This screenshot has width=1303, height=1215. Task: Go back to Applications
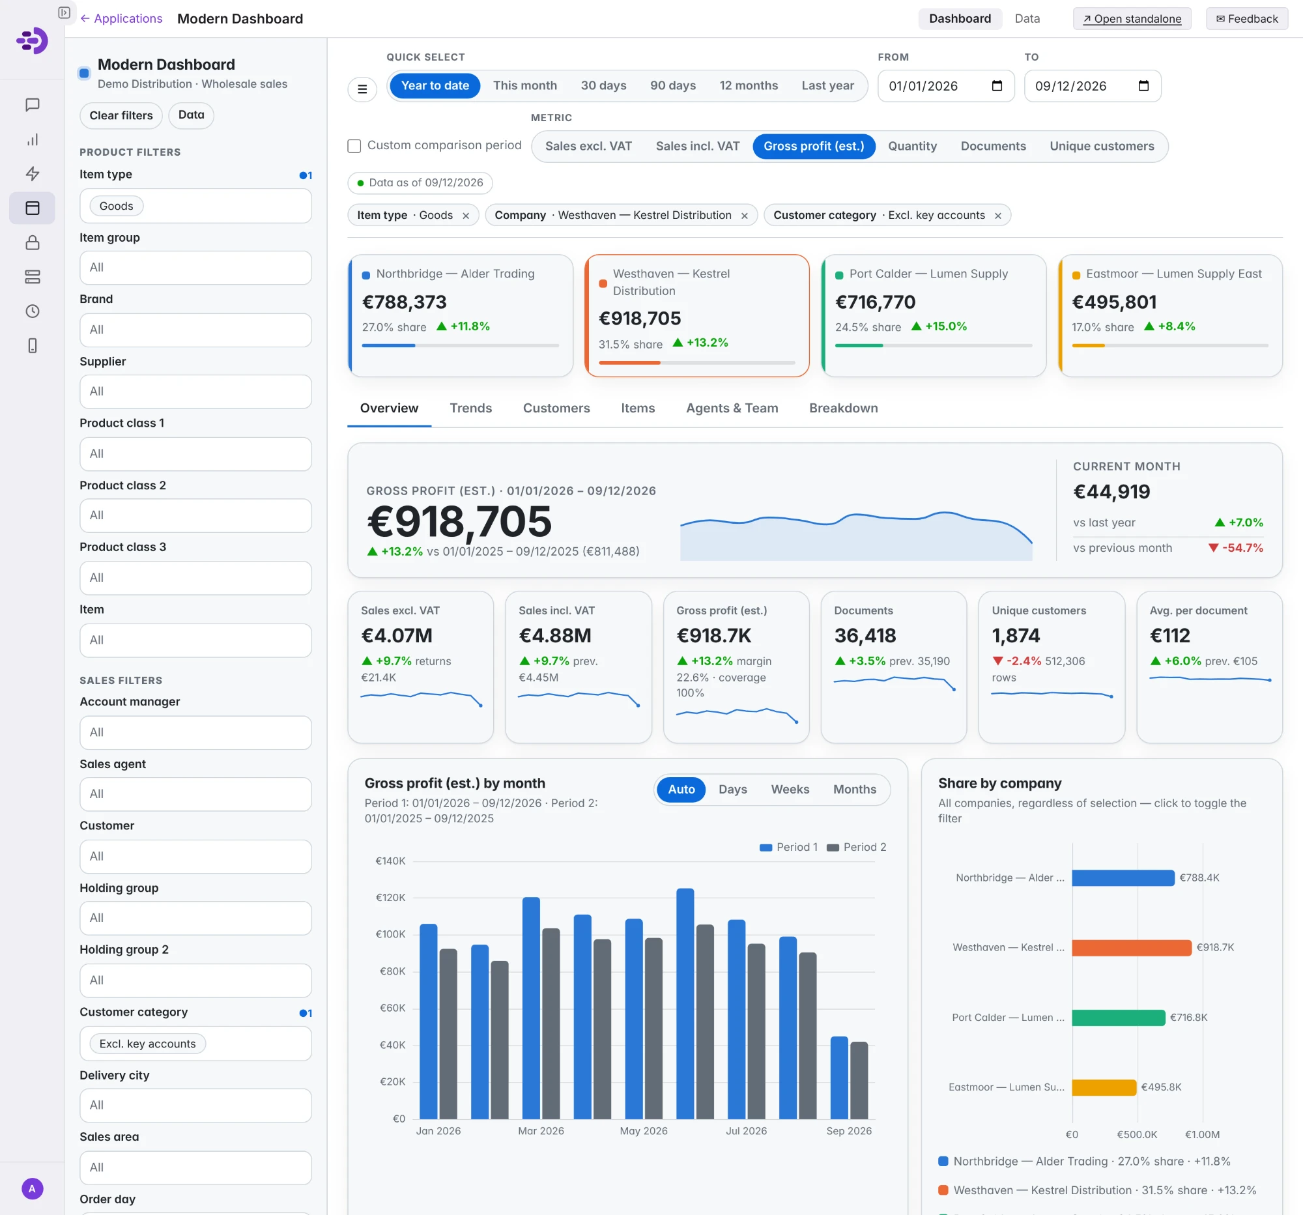click(121, 18)
